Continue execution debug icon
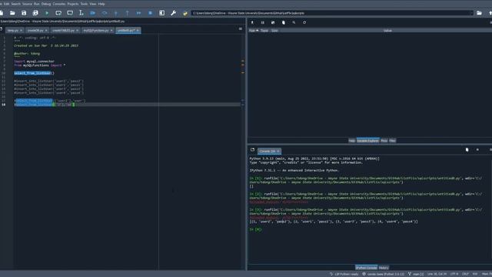This screenshot has height=277, width=492. tap(138, 13)
